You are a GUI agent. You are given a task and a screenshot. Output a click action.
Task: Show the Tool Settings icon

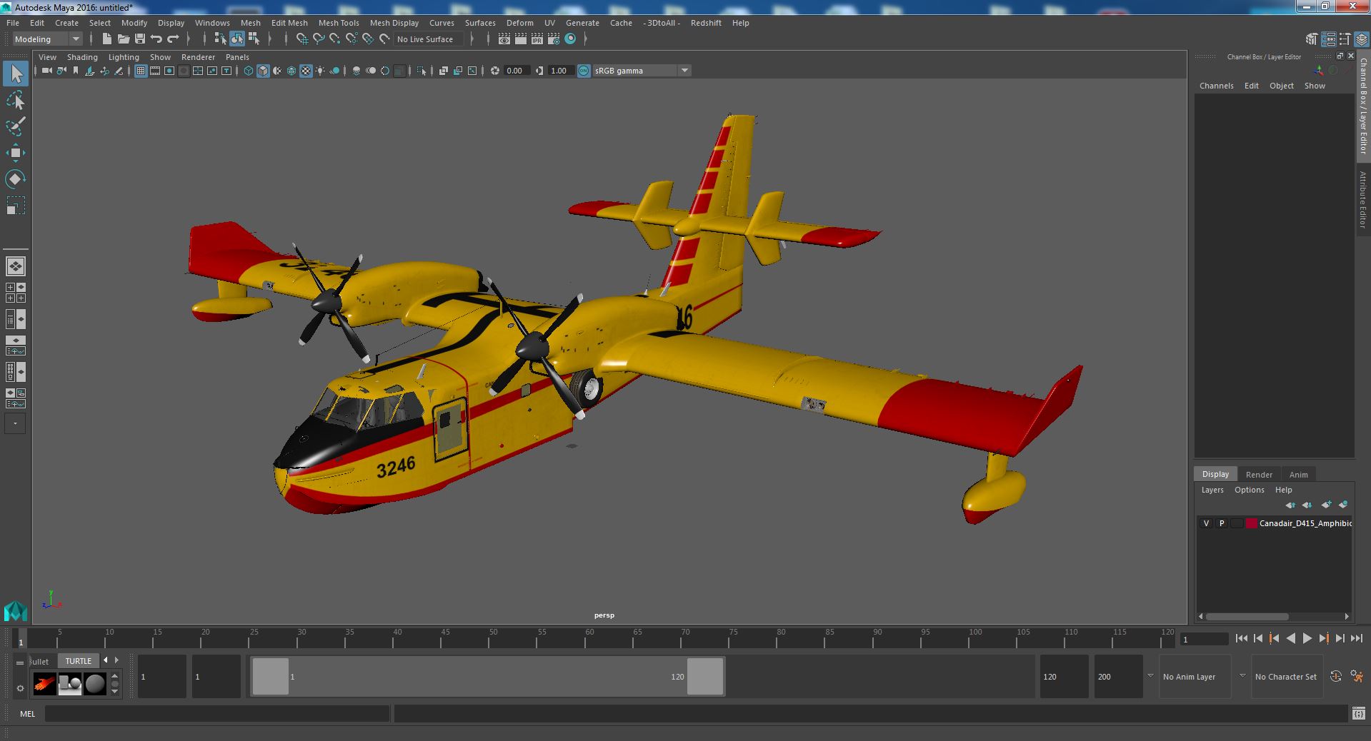[1345, 39]
